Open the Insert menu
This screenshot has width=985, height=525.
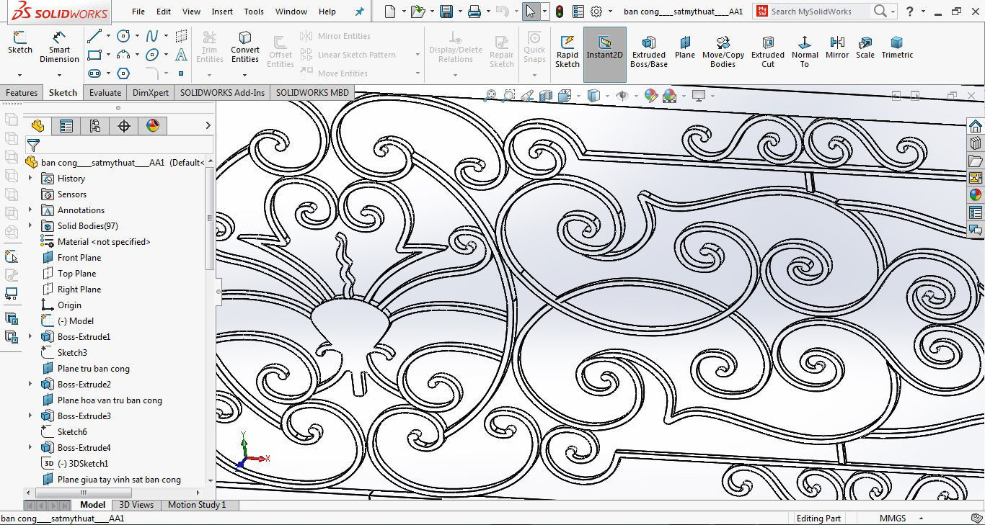point(222,12)
